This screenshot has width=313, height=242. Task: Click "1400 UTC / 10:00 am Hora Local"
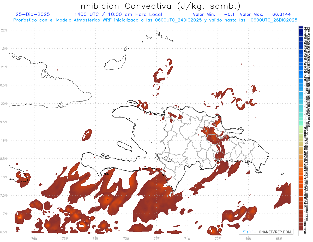118,15
